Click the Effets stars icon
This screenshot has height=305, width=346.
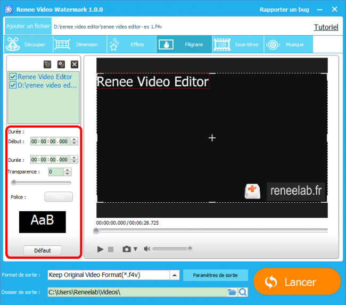pos(114,44)
